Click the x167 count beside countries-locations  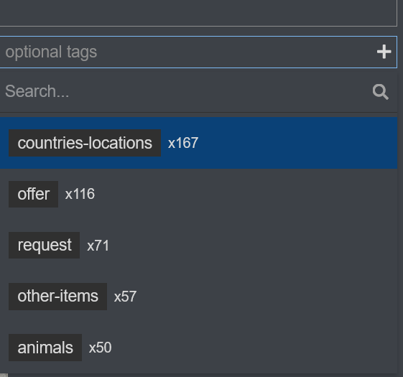point(183,143)
